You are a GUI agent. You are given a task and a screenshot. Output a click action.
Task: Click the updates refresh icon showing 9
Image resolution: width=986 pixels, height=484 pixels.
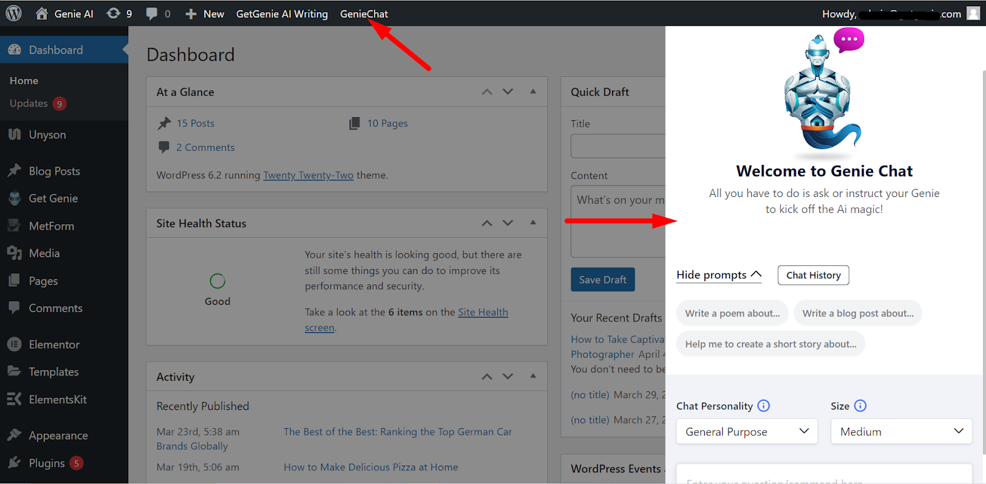[113, 14]
